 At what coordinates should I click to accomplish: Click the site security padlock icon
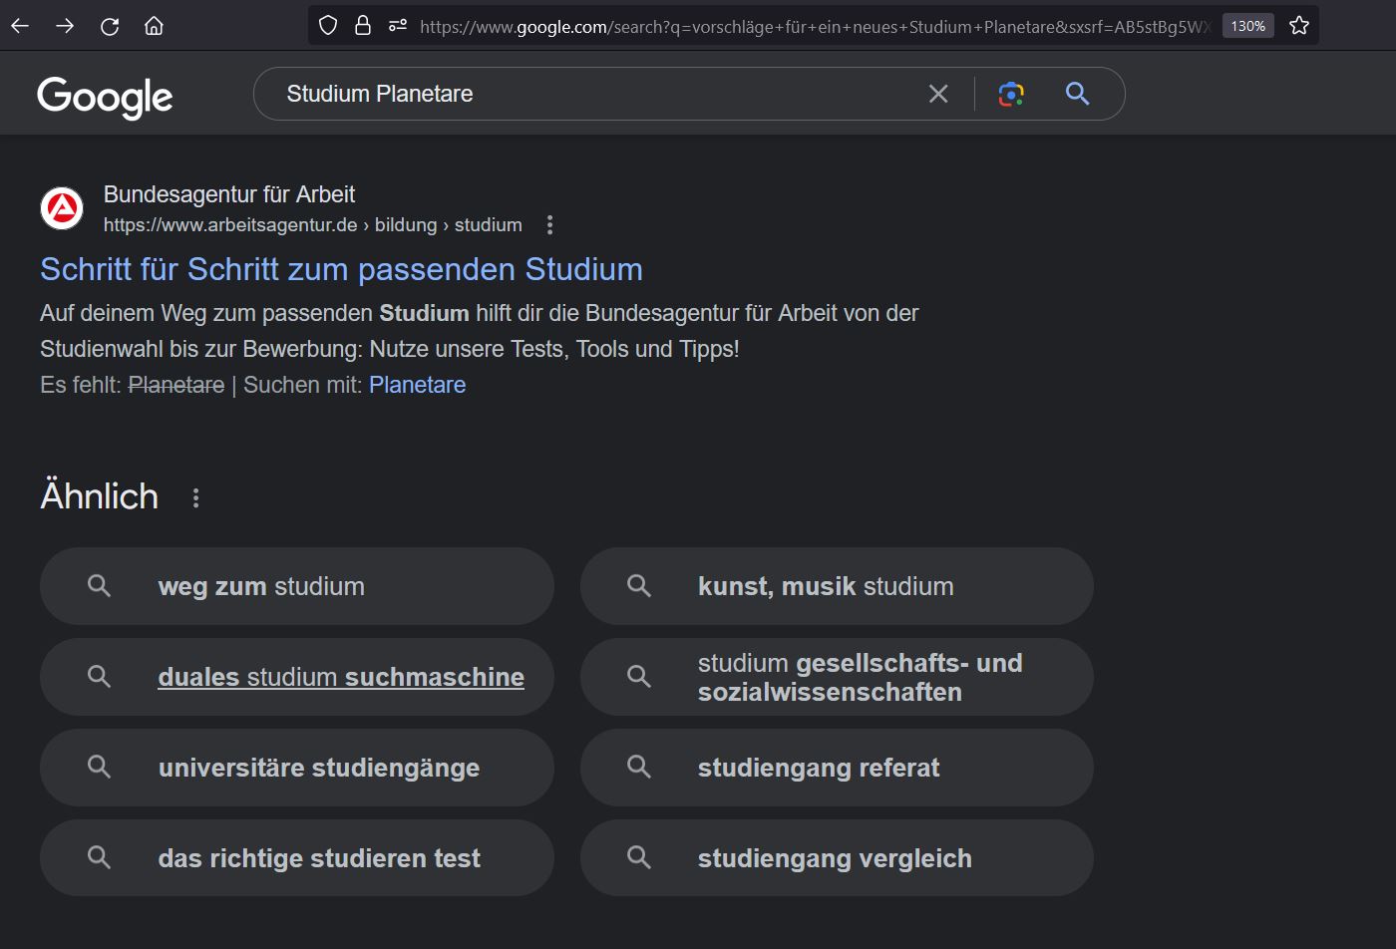click(x=363, y=26)
